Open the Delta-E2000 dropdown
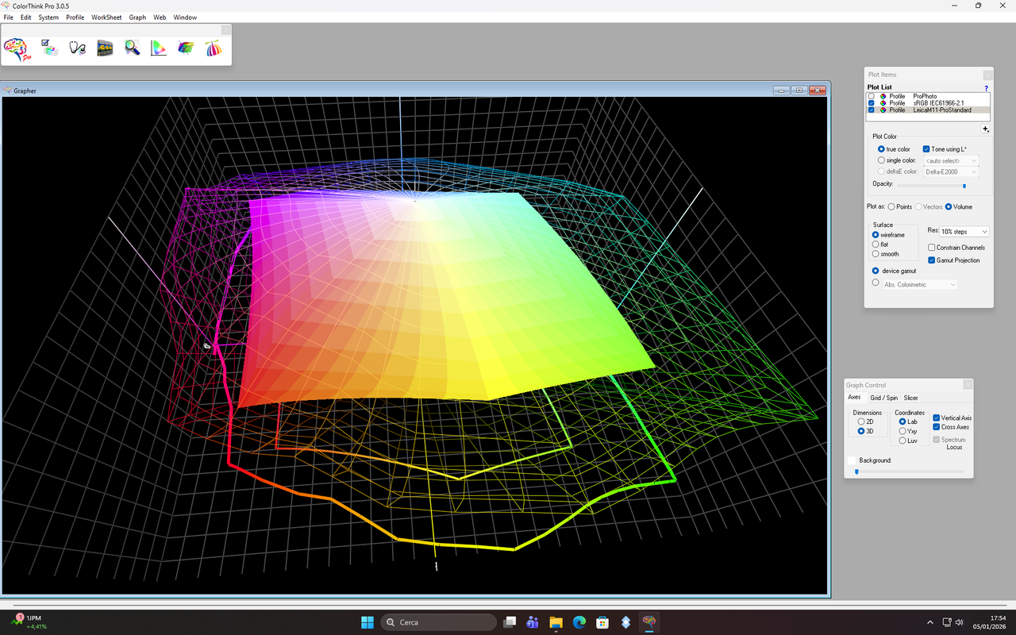 point(951,171)
